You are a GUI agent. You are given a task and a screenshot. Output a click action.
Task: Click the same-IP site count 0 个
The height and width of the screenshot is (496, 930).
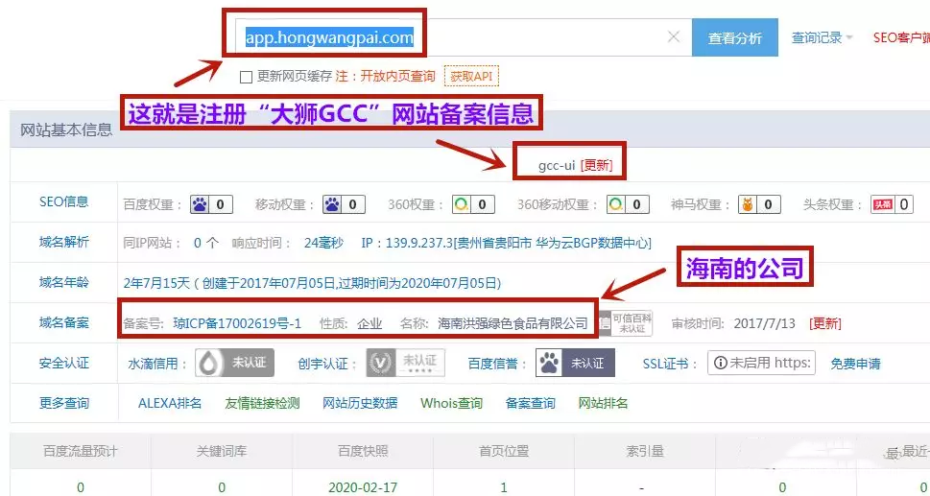point(206,243)
